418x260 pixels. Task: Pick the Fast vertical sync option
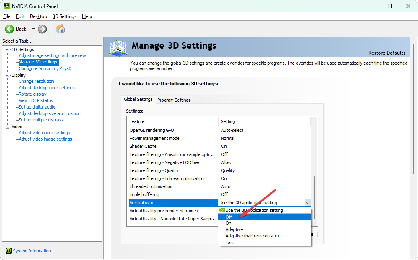[230, 242]
